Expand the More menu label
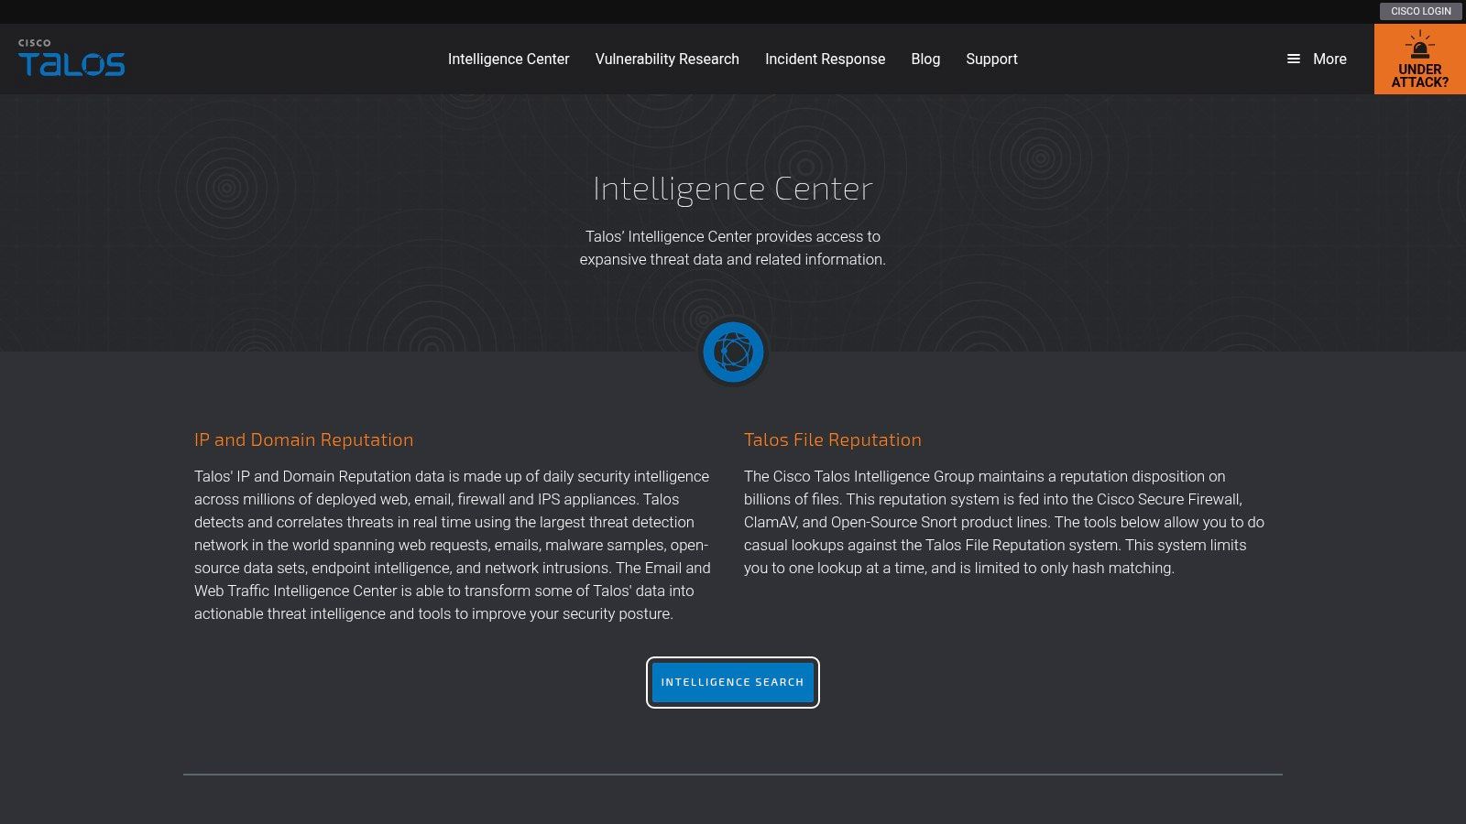1466x824 pixels. [x=1329, y=59]
